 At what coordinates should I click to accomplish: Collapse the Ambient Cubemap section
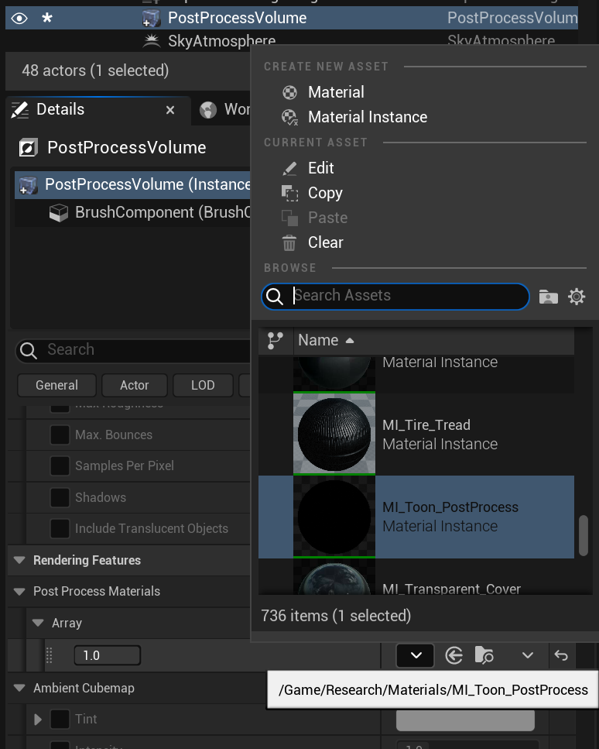tap(19, 689)
